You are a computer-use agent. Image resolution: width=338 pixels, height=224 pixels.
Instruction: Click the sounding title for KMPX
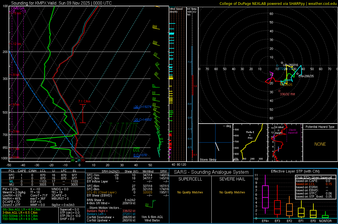61,3
